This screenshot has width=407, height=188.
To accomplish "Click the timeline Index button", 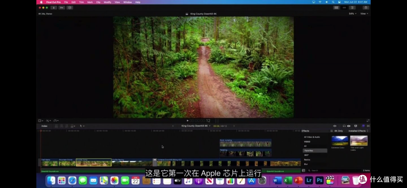I will click(44, 126).
